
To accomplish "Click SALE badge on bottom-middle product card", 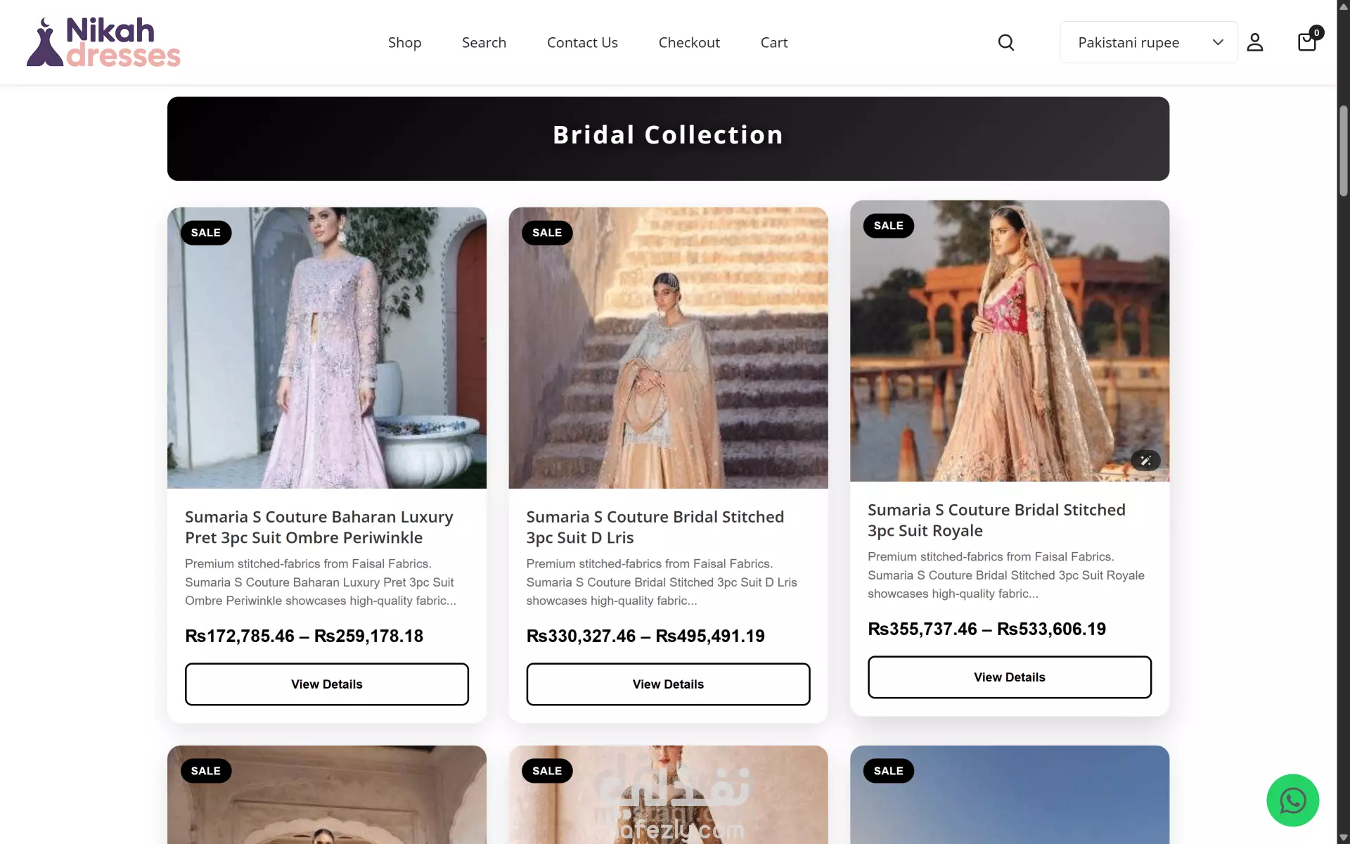I will pos(547,771).
